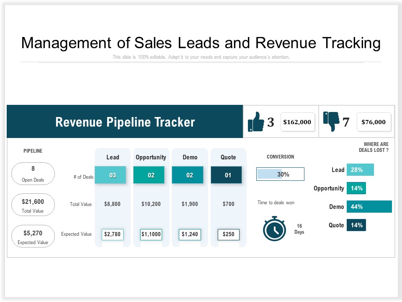The image size is (402, 302).
Task: Click the number 7 beside thumbs down
Action: pyautogui.click(x=346, y=122)
